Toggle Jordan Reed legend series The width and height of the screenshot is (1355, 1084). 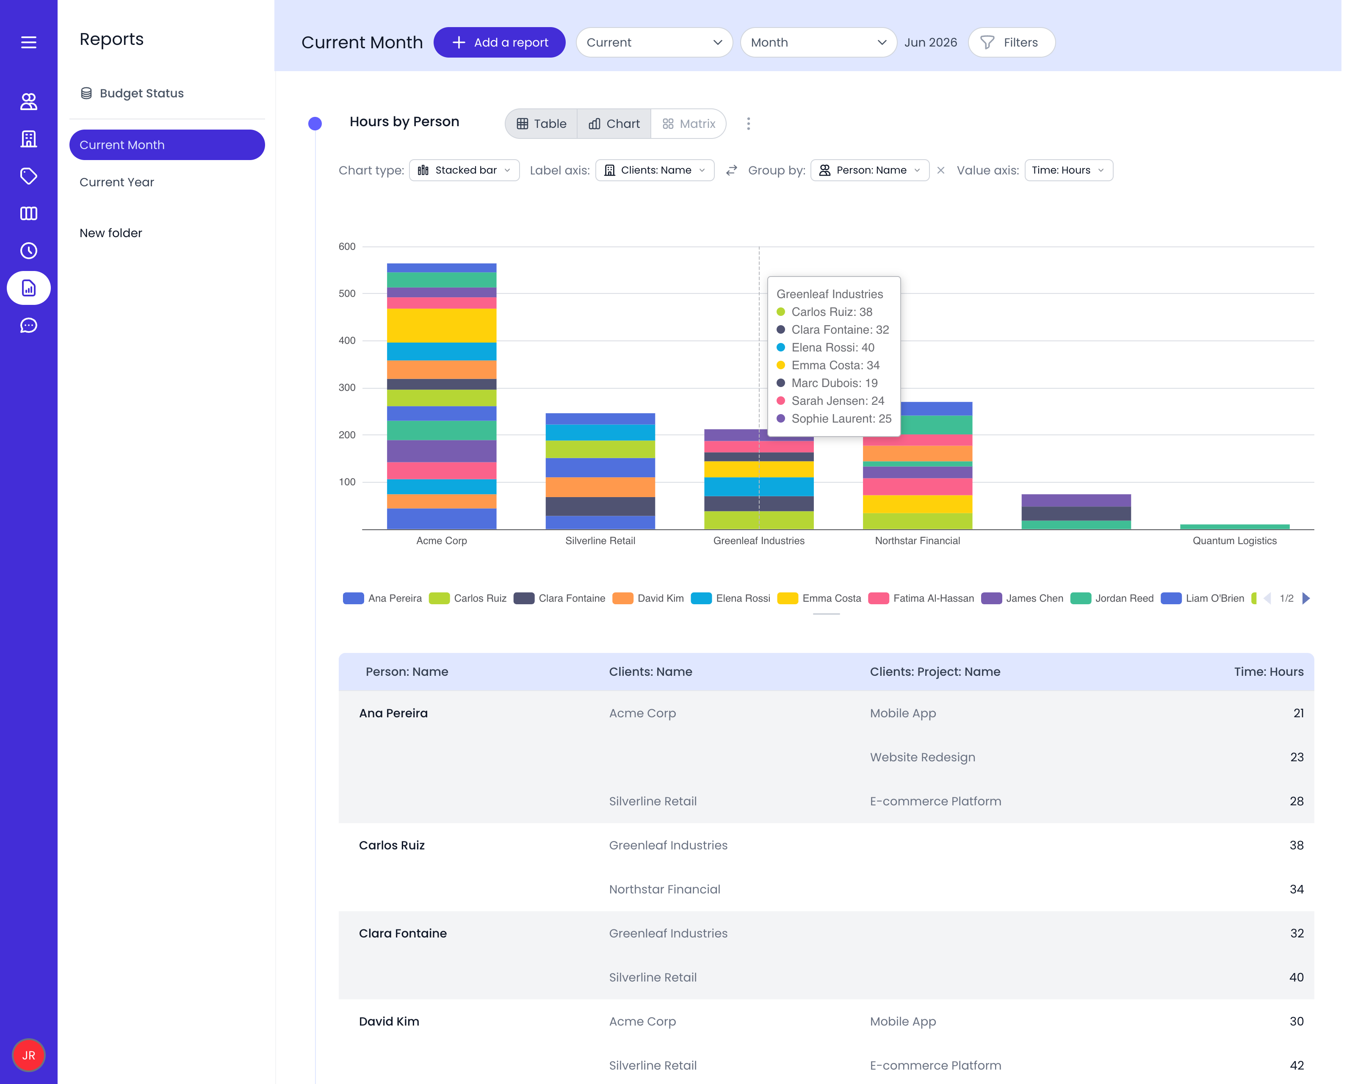pos(1112,598)
